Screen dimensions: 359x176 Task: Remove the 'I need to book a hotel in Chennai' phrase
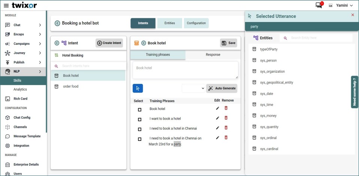[x=226, y=128]
